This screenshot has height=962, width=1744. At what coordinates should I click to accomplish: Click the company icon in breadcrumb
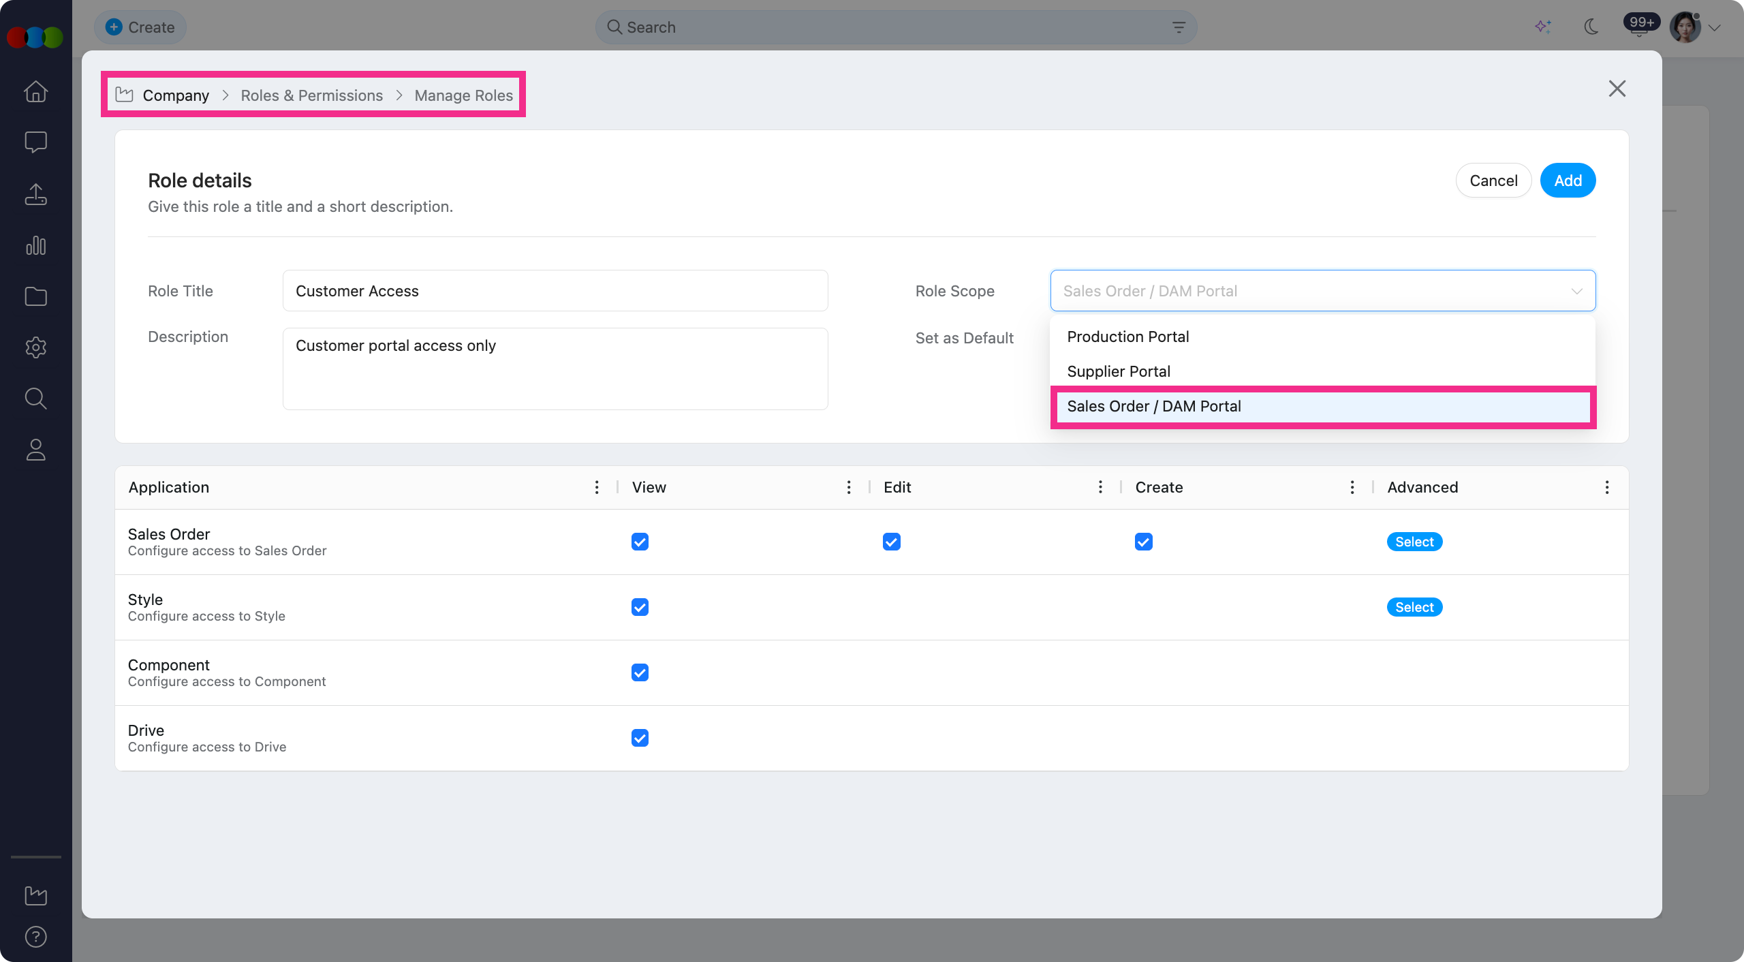[x=124, y=95]
